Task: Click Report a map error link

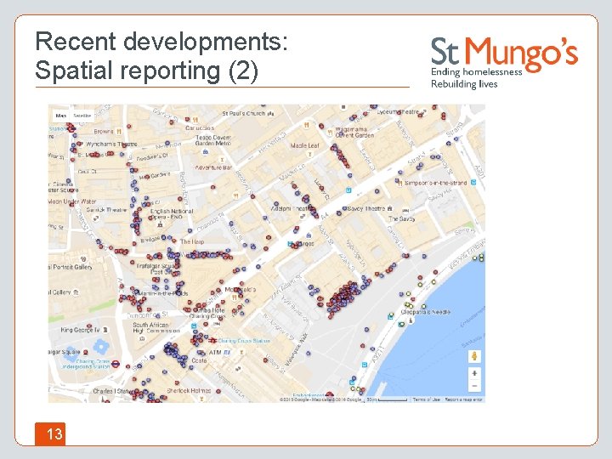Action: tap(464, 399)
